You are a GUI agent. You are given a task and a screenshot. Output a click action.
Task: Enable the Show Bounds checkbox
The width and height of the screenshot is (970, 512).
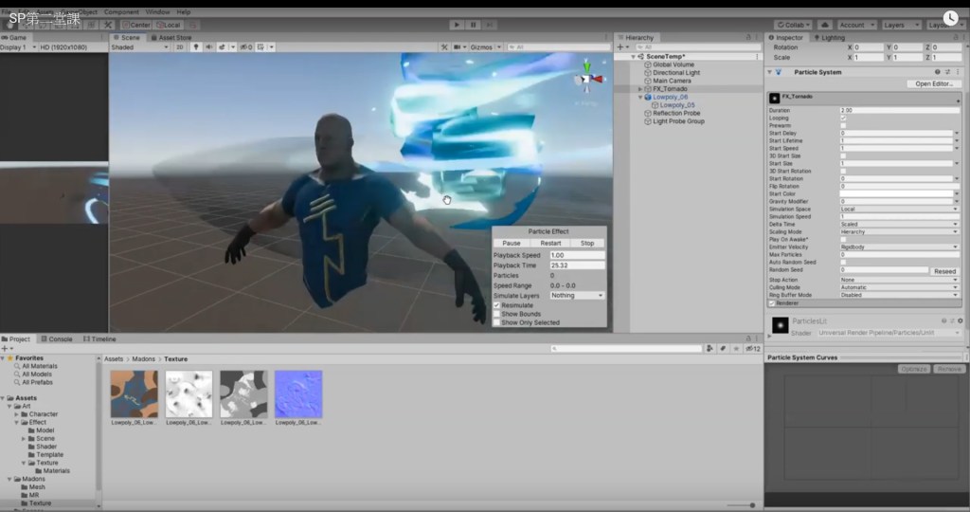tap(497, 314)
